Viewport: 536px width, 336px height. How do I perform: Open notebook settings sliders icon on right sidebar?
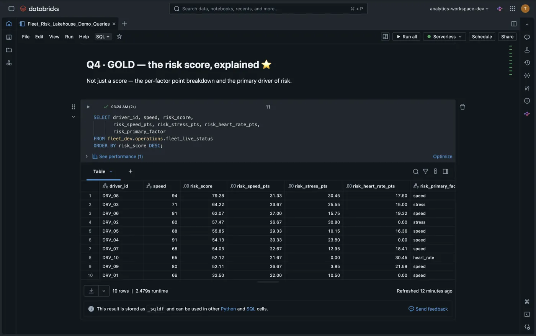pyautogui.click(x=527, y=88)
